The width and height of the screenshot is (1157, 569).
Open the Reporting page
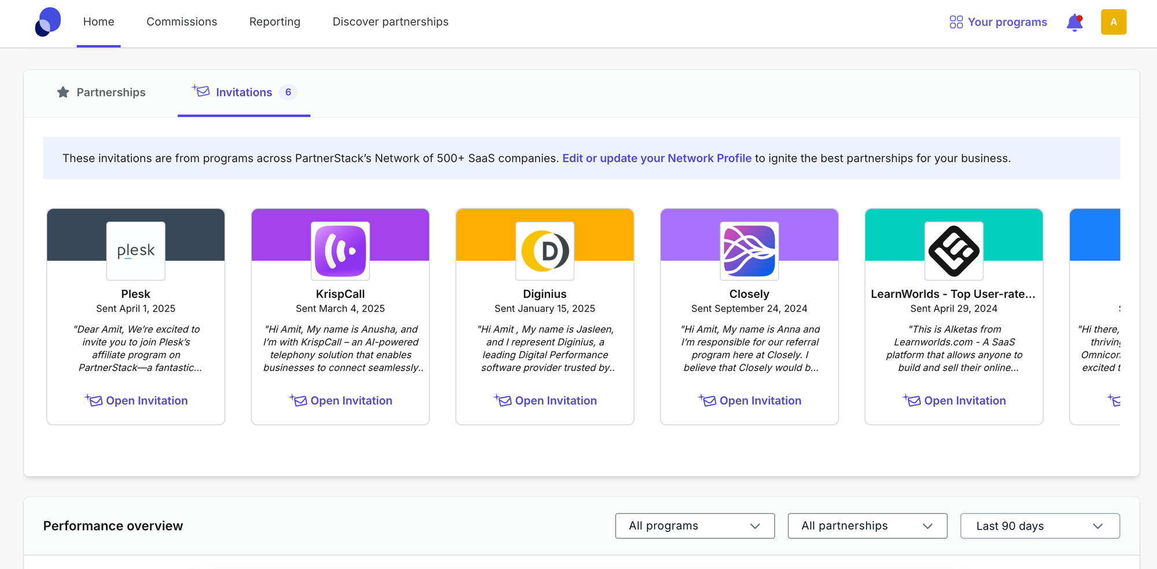pyautogui.click(x=275, y=22)
